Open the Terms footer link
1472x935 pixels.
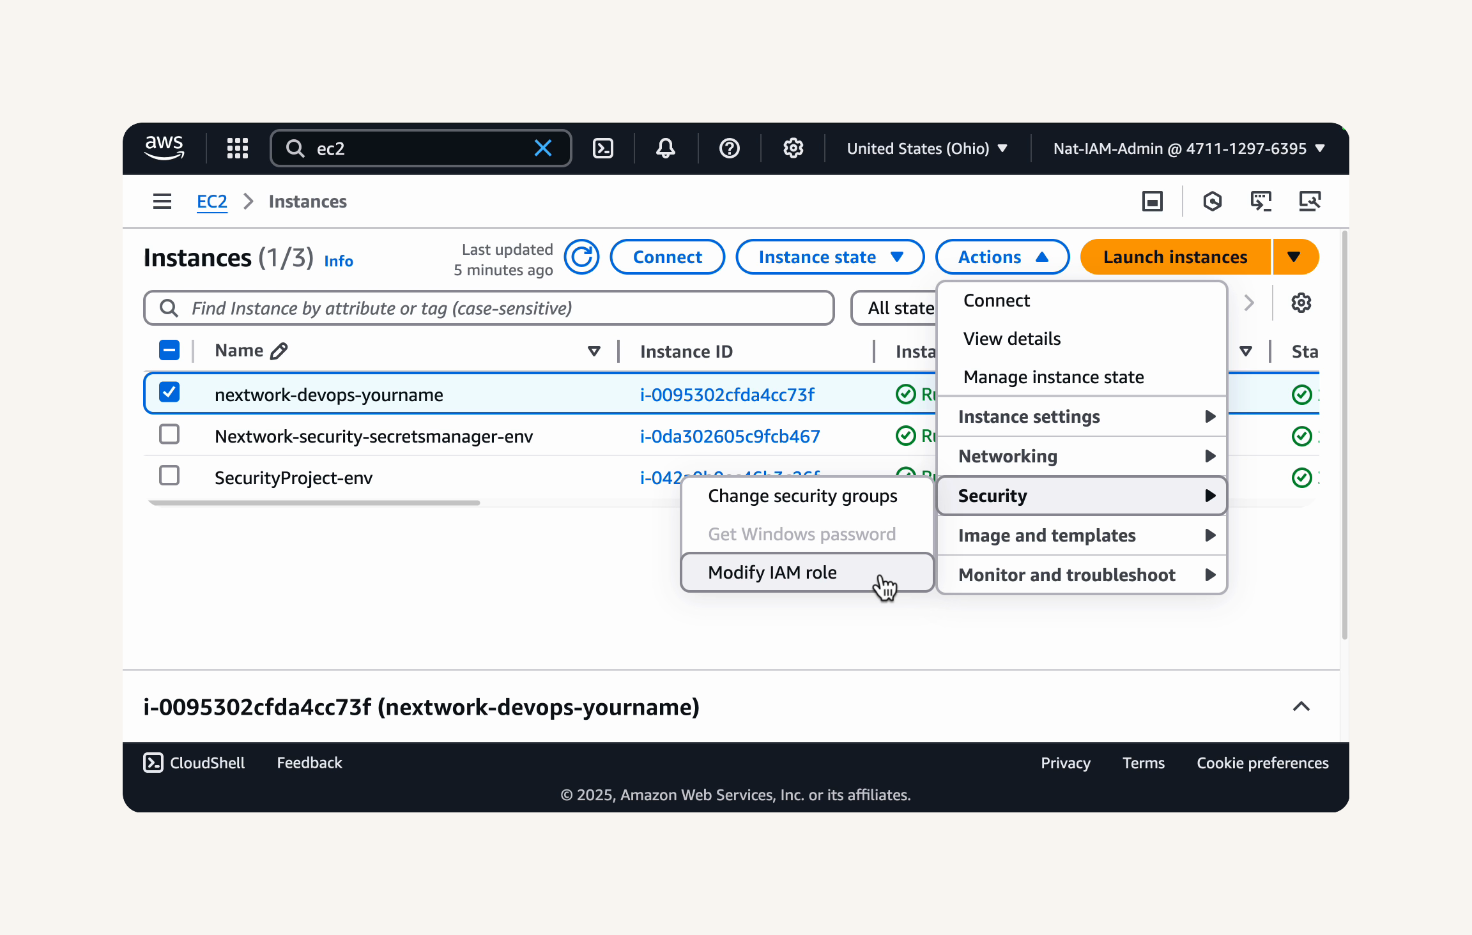pyautogui.click(x=1144, y=763)
